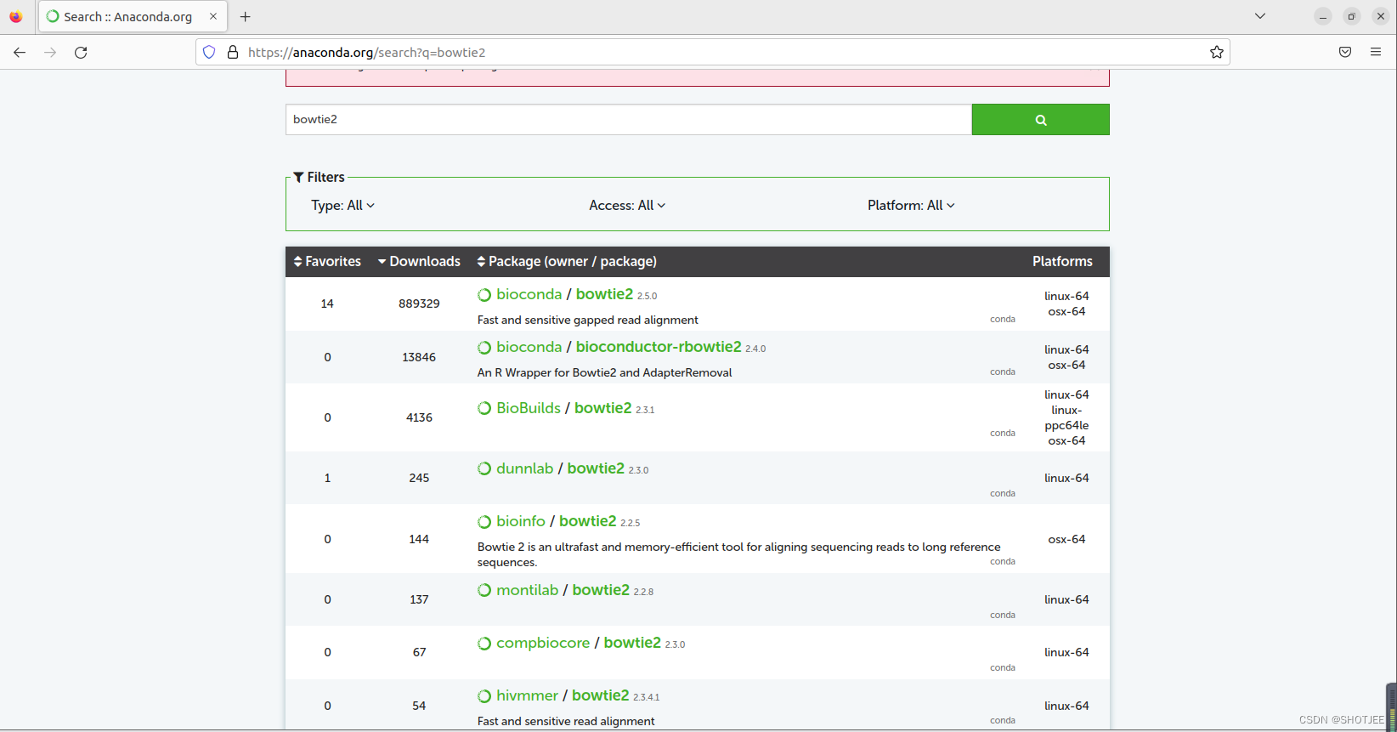
Task: Close the Search :: Anaconda.org tab
Action: pyautogui.click(x=213, y=17)
